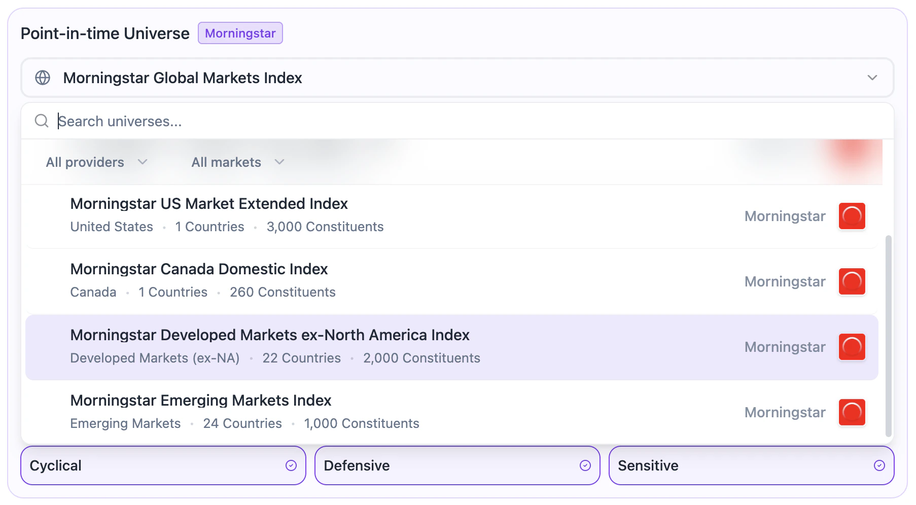
Task: Click the '24 Countries' text
Action: [242, 423]
